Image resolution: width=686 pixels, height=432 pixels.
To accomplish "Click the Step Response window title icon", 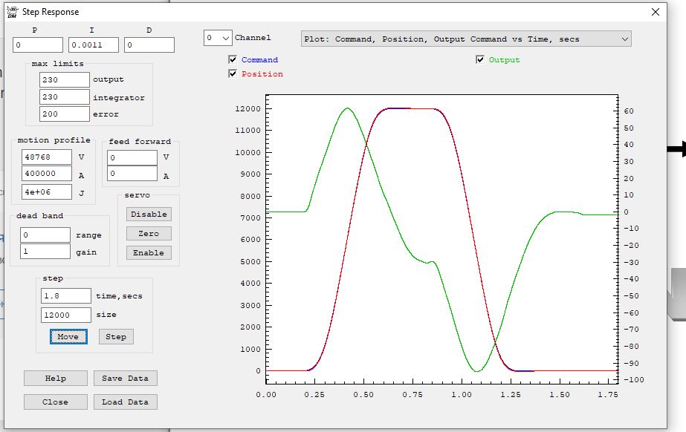I will (12, 12).
